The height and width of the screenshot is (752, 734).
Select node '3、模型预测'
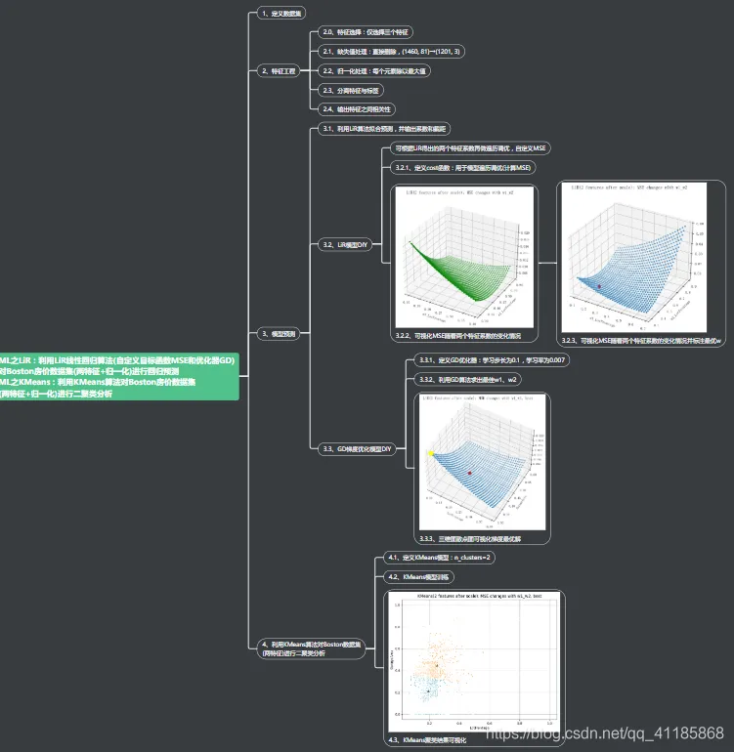click(279, 334)
